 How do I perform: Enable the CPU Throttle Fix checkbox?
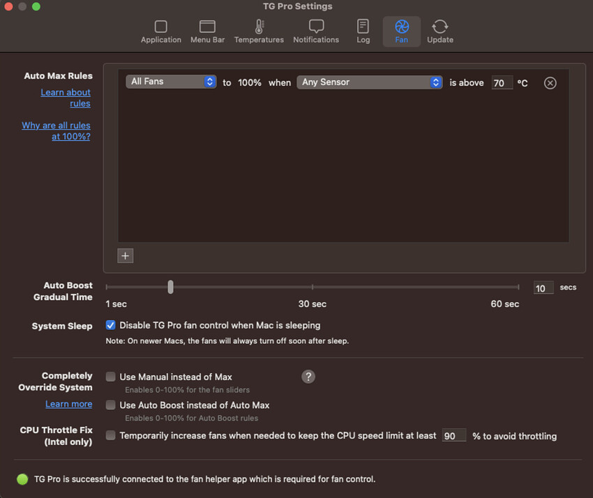click(110, 435)
